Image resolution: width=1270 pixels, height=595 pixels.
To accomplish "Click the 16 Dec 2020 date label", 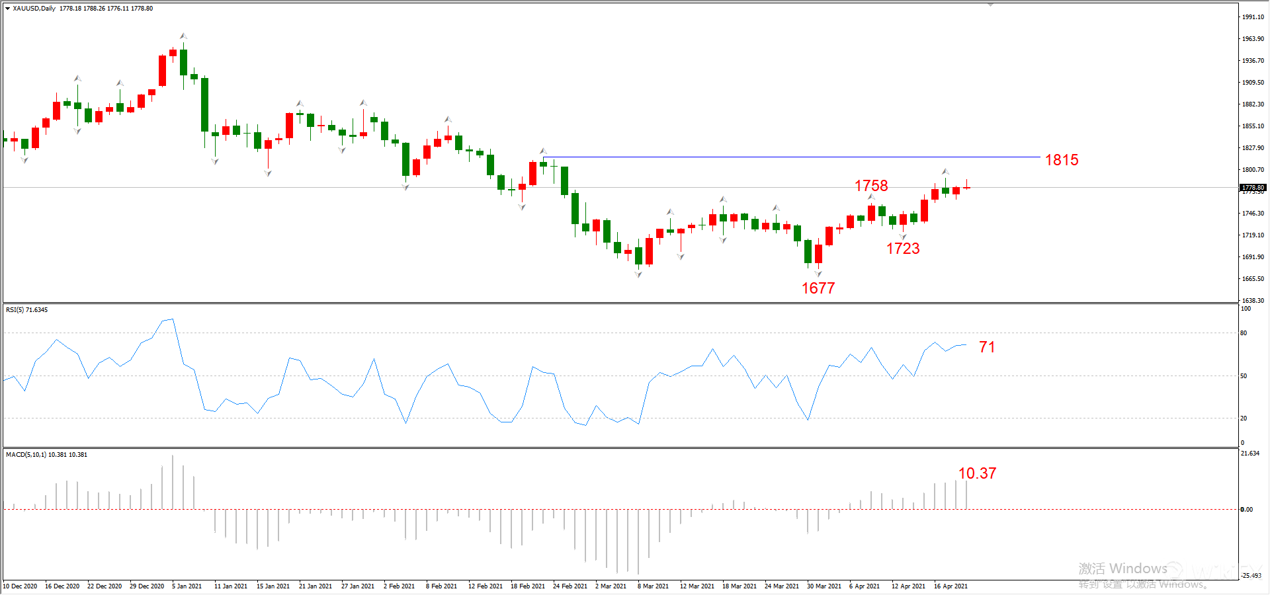I will pyautogui.click(x=62, y=586).
